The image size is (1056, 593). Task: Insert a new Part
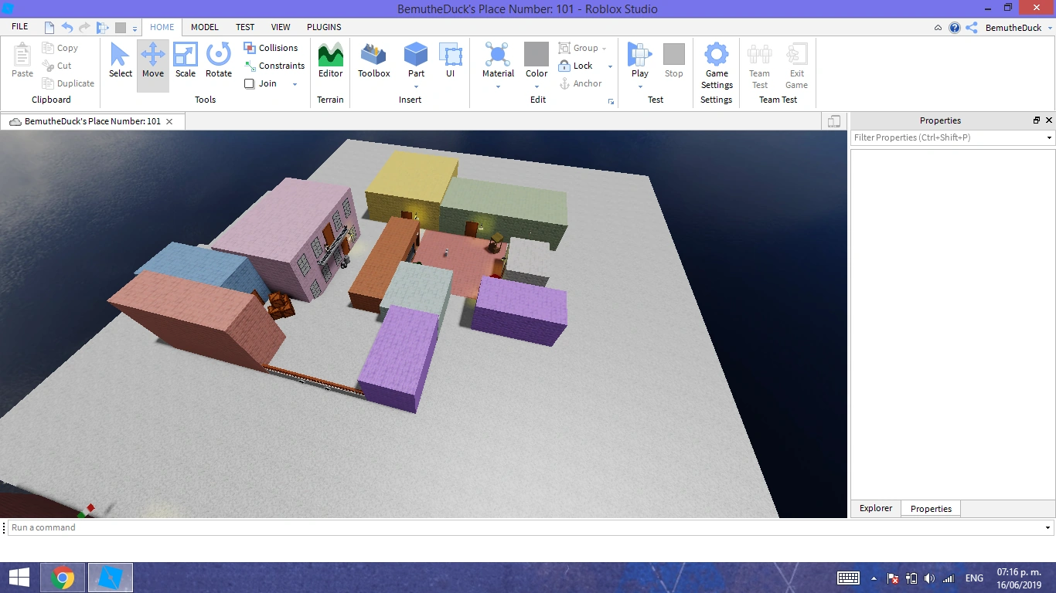click(416, 62)
